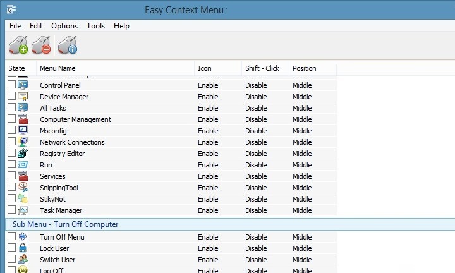Select the Task Manager menu name
455x273 pixels.
(x=61, y=210)
